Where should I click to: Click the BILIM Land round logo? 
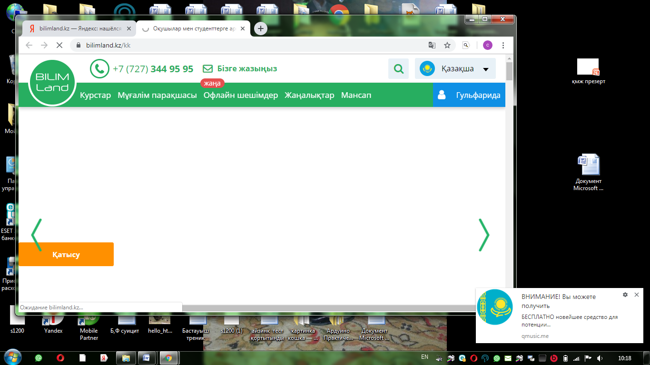[x=52, y=83]
